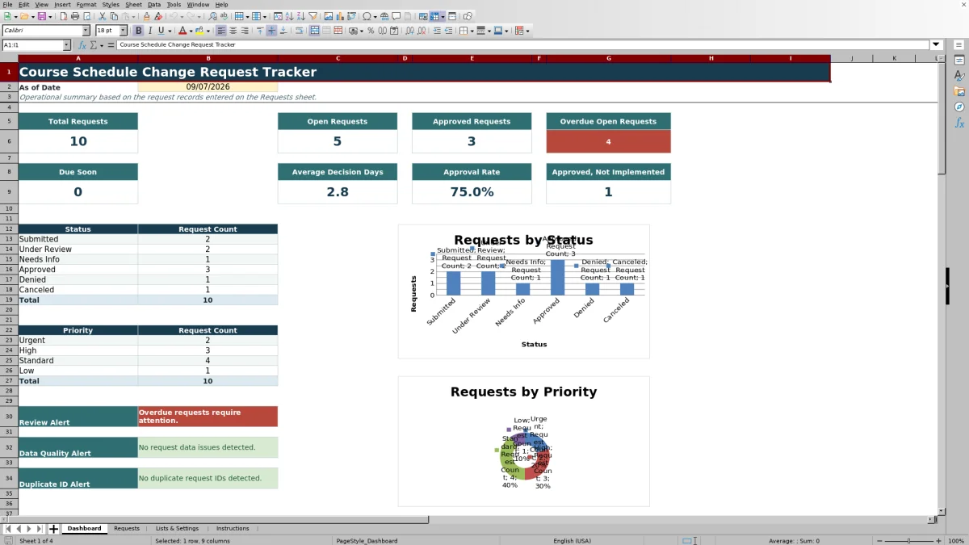This screenshot has height=545, width=969.
Task: Expand the formula bar arrow
Action: pyautogui.click(x=936, y=45)
